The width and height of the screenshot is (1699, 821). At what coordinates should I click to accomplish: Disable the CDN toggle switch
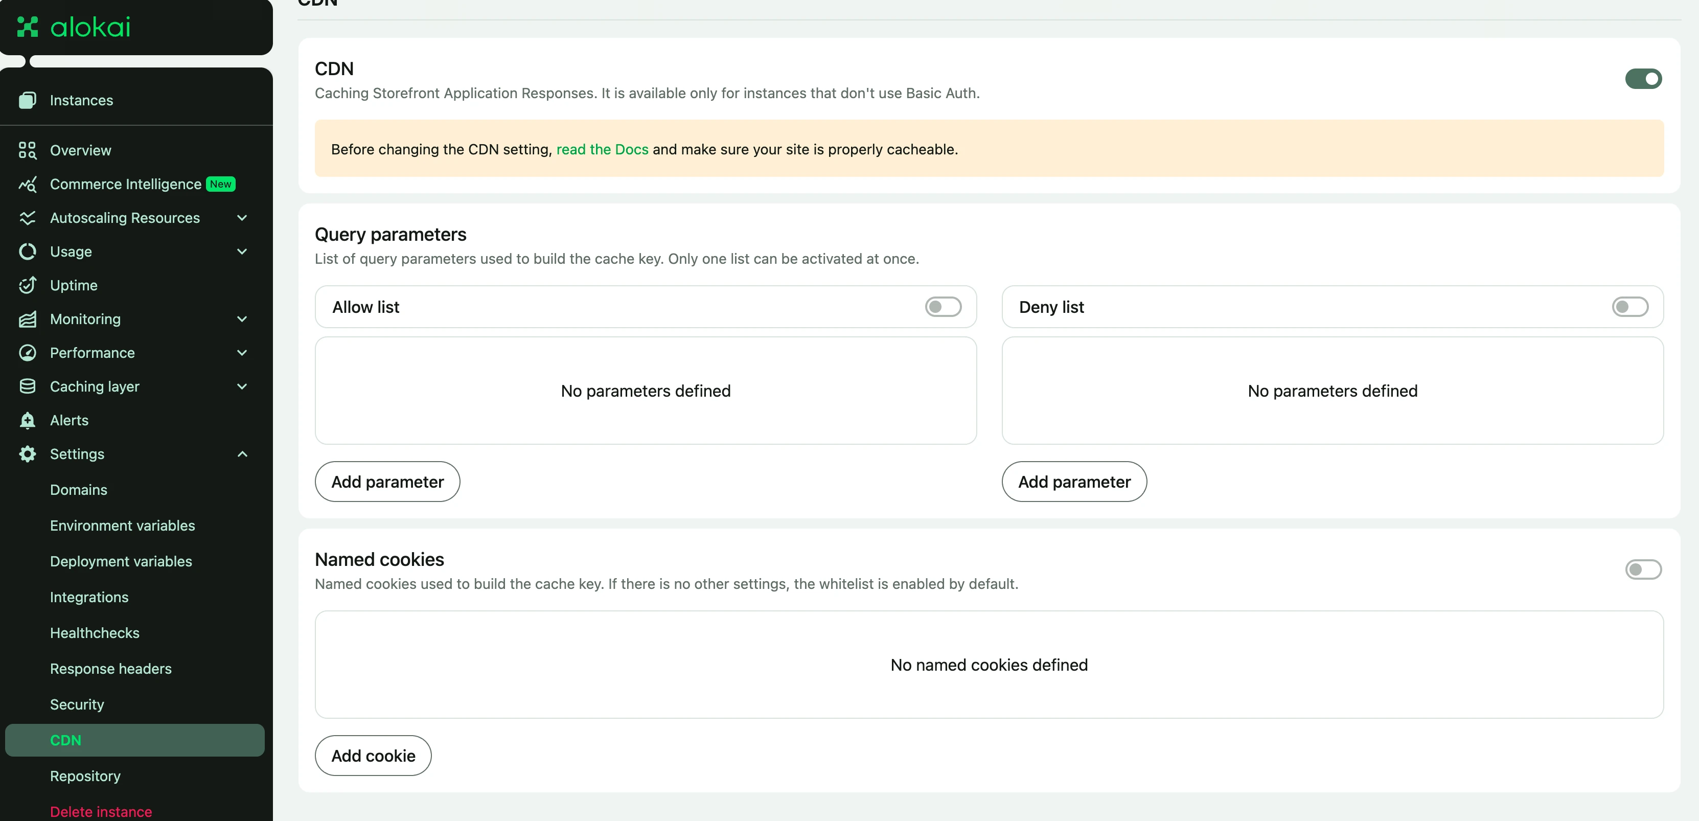tap(1643, 79)
